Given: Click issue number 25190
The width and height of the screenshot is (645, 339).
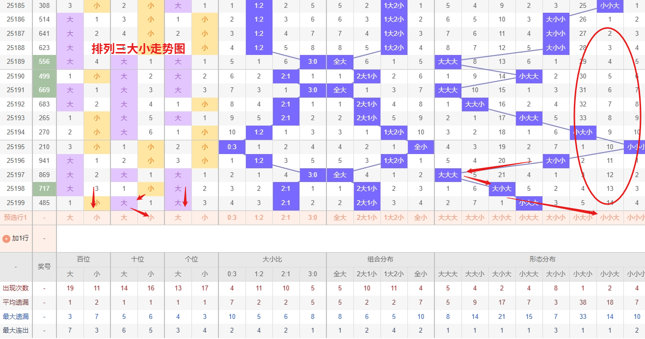Looking at the screenshot, I should tap(16, 77).
